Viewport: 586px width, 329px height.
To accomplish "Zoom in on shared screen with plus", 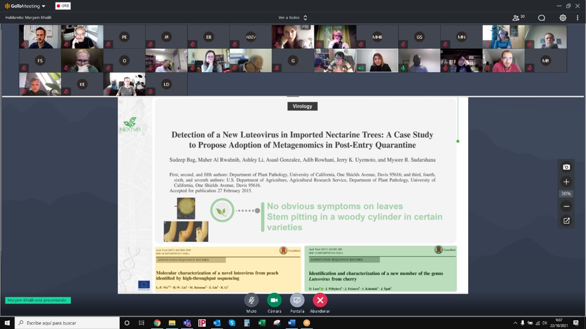I will coord(566,182).
